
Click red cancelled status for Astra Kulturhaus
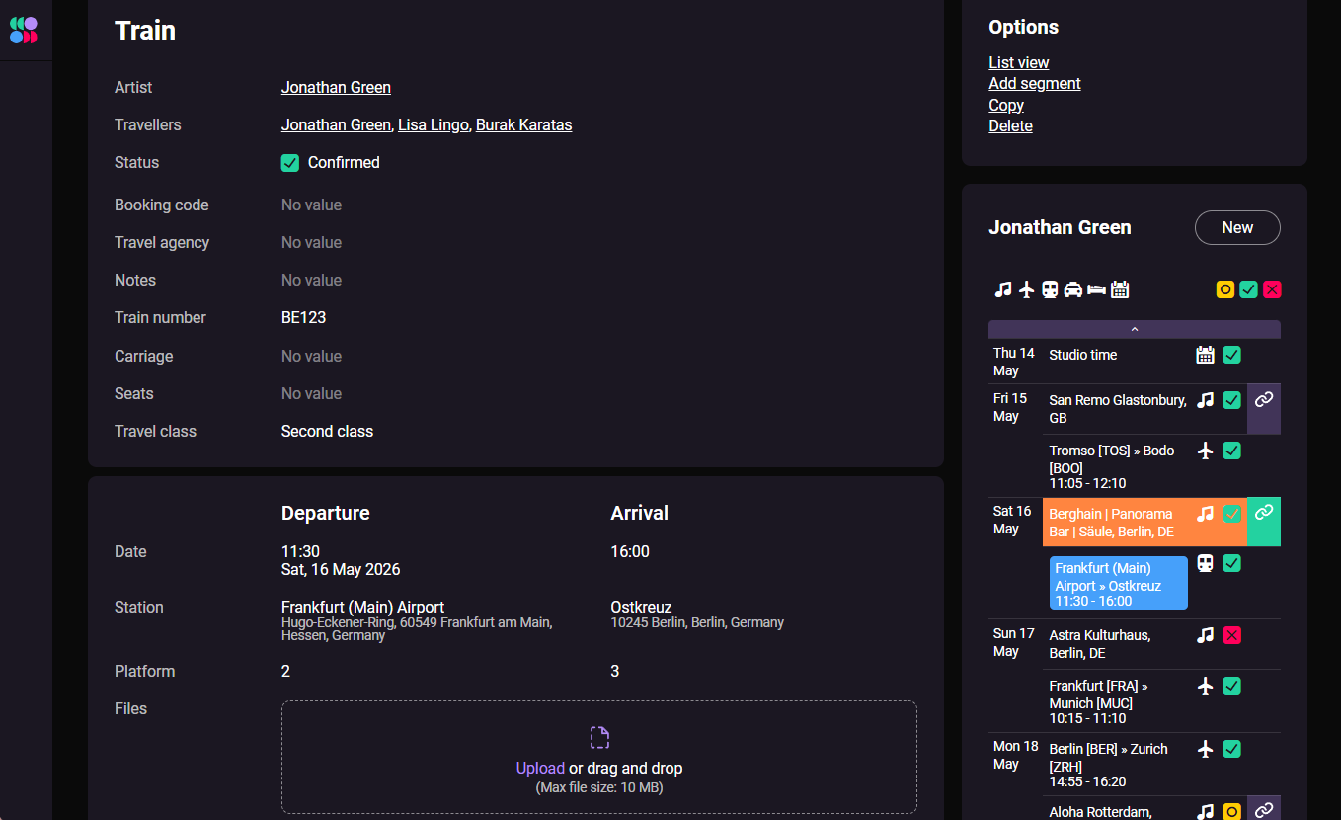[x=1231, y=635]
